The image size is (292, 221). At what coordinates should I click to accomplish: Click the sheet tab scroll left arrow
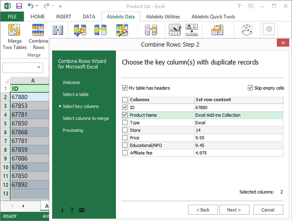pyautogui.click(x=12, y=206)
